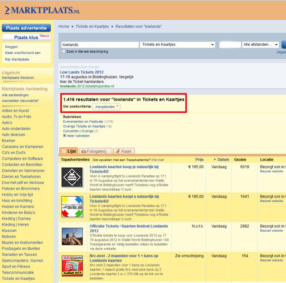Image resolution: width=286 pixels, height=283 pixels.
Task: Open the Auto's category
Action: [x=7, y=123]
